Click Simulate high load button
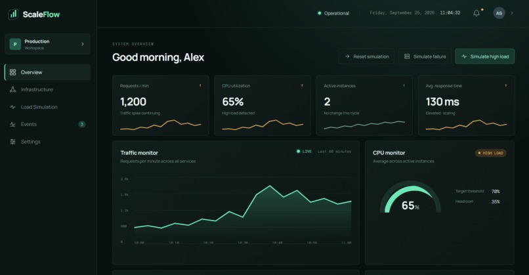 coord(485,56)
